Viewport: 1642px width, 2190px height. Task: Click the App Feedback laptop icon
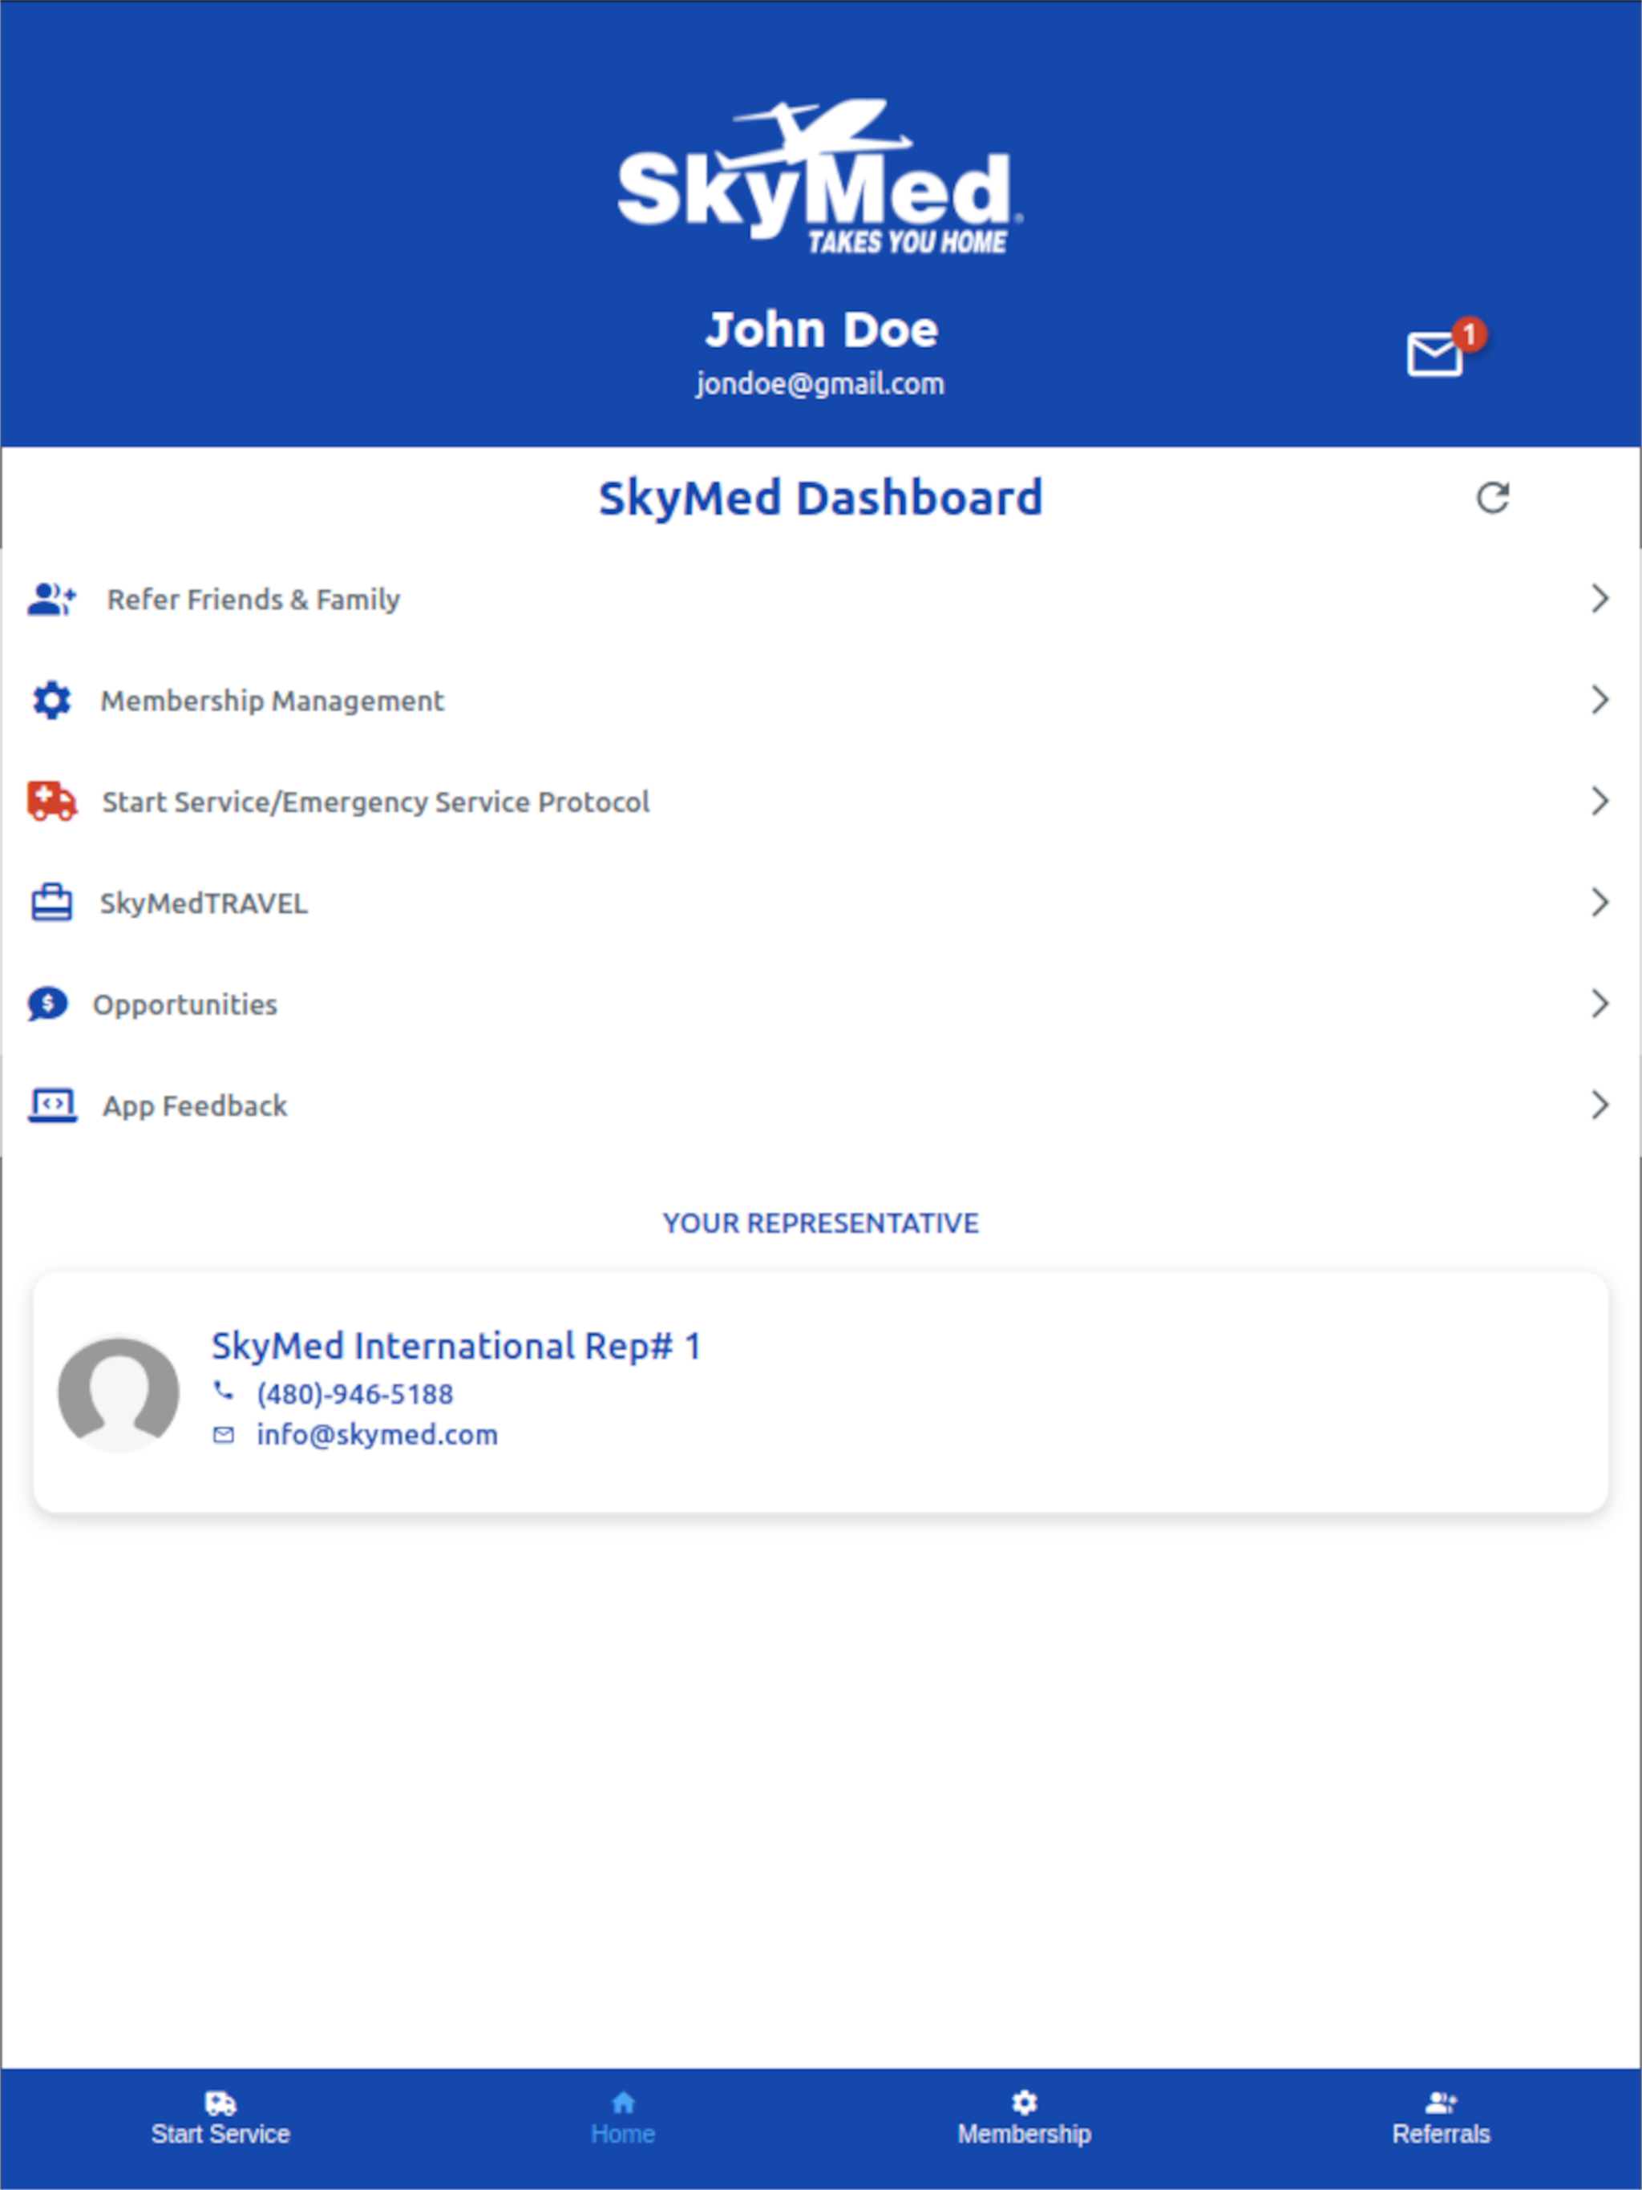tap(51, 1105)
